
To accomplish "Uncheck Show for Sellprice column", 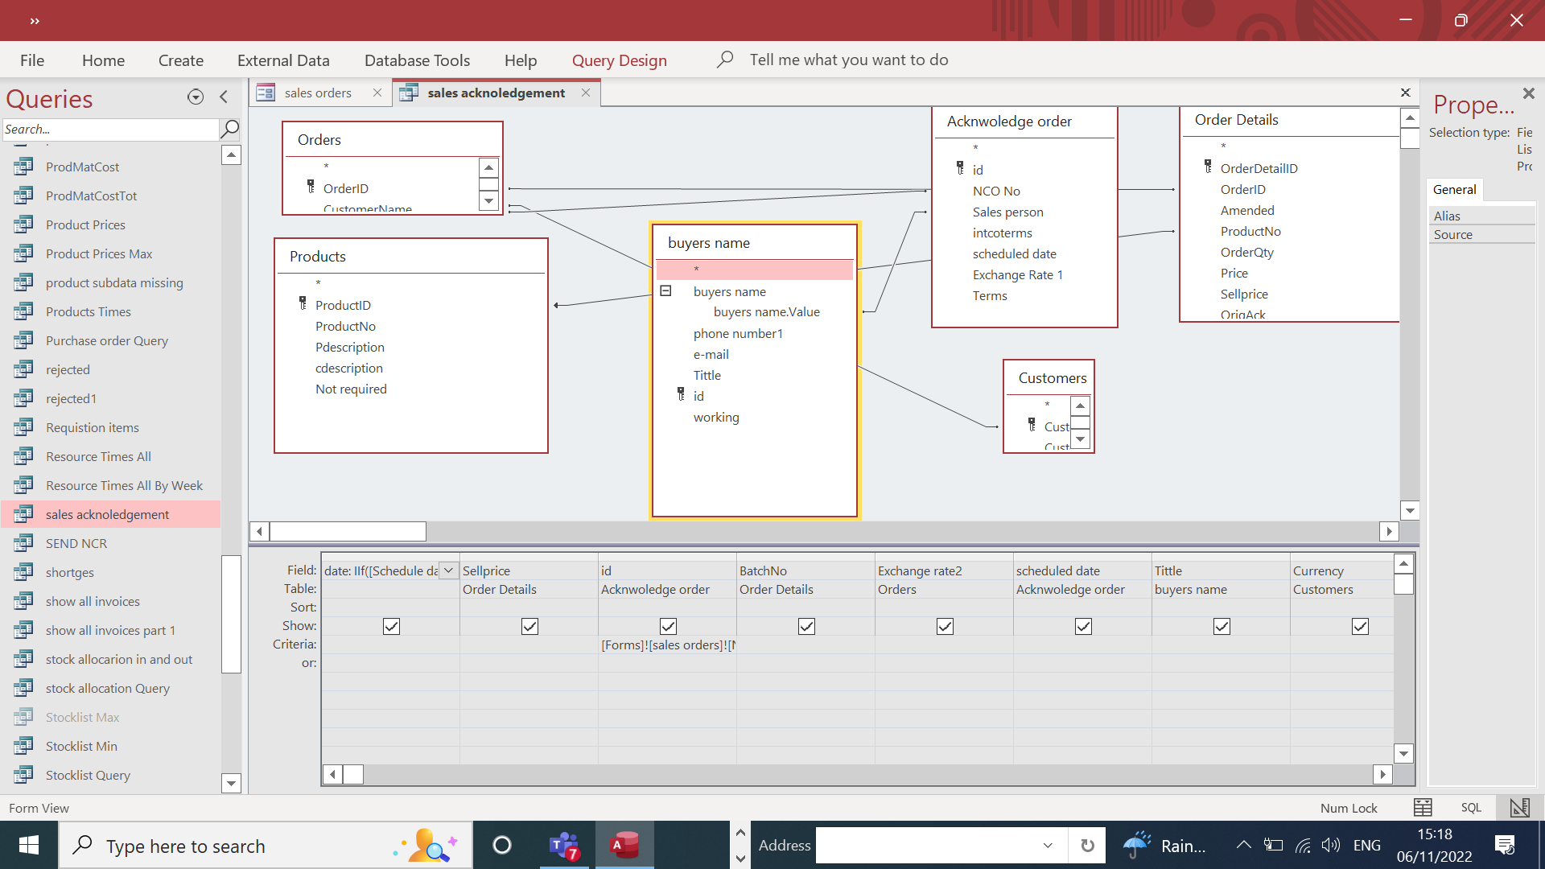I will tap(529, 626).
